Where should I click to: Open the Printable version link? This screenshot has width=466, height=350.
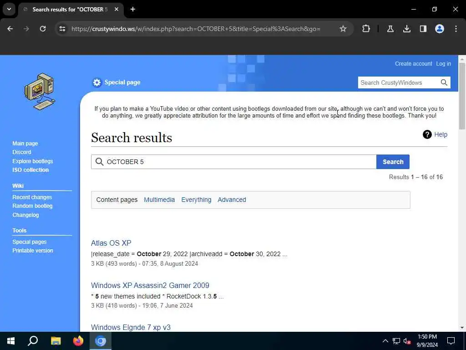click(33, 251)
